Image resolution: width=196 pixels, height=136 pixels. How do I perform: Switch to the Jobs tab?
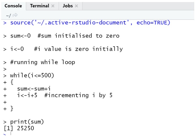pos(67,6)
